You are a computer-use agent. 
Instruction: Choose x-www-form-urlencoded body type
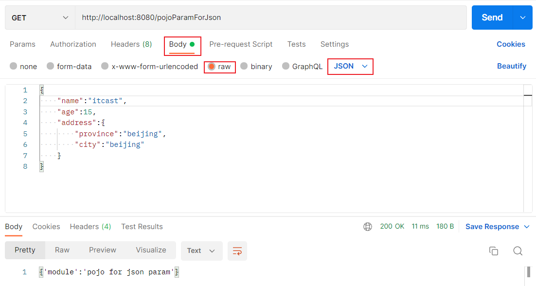(105, 66)
